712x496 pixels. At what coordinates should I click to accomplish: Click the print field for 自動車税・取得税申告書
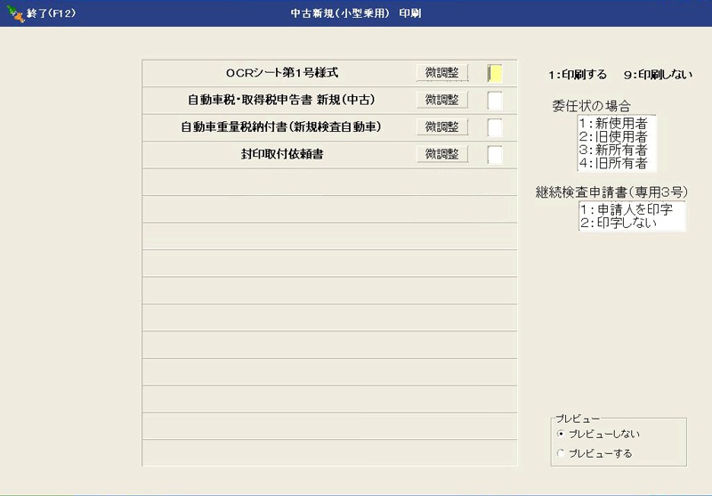pos(495,101)
